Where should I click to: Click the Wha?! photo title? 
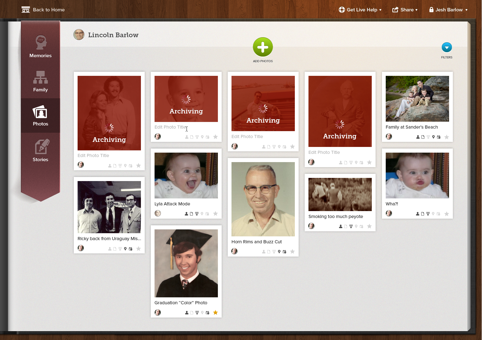tap(392, 204)
